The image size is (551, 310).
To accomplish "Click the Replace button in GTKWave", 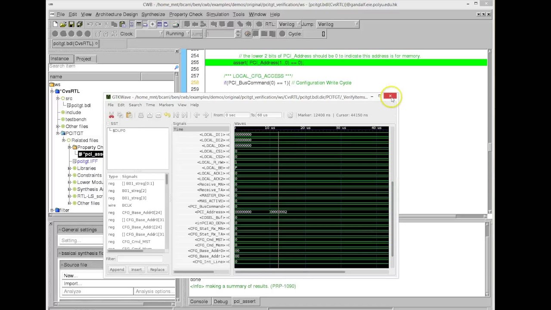I will (x=157, y=270).
